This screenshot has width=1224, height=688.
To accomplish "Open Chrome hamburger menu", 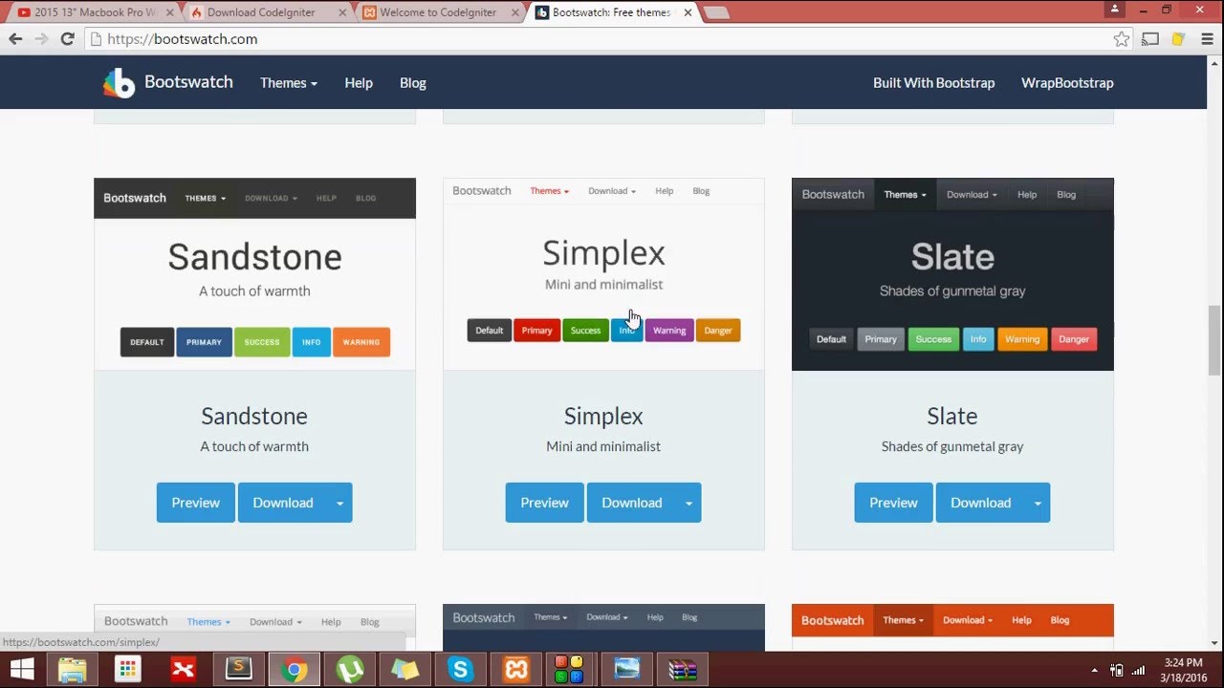I will (x=1207, y=39).
